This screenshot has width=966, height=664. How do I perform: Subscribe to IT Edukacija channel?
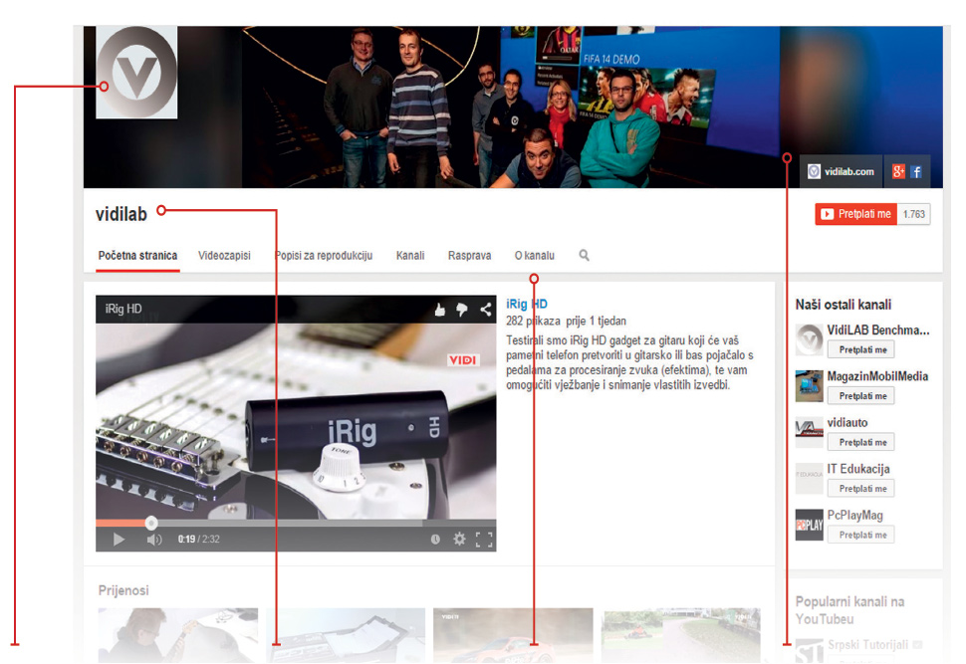pos(862,489)
